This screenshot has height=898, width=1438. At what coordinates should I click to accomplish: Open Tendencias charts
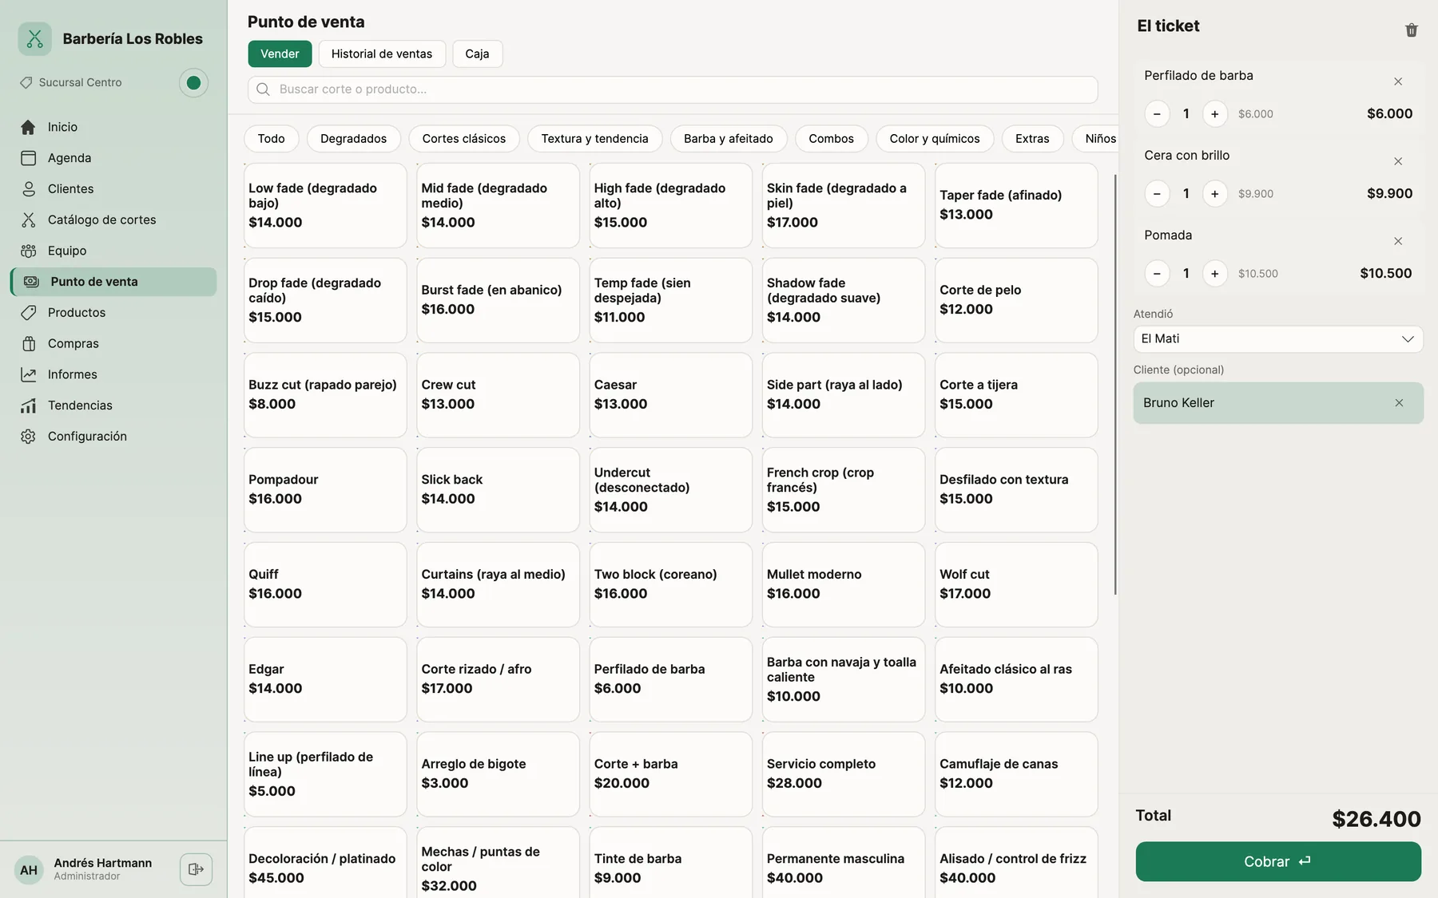coord(113,405)
